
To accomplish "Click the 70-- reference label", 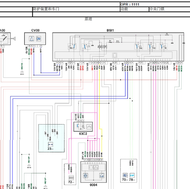I will [x=125, y=180].
